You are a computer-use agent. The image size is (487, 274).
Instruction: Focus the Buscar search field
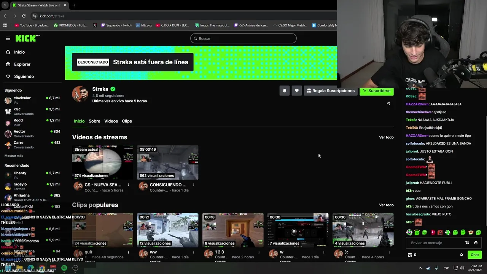click(x=243, y=38)
